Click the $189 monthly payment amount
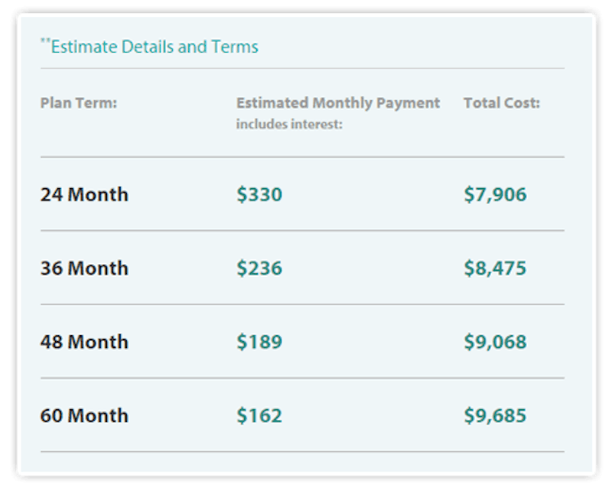612x488 pixels. point(259,342)
